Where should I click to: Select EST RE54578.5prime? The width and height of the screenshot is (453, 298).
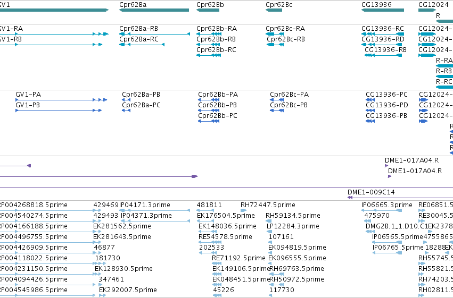(225, 237)
